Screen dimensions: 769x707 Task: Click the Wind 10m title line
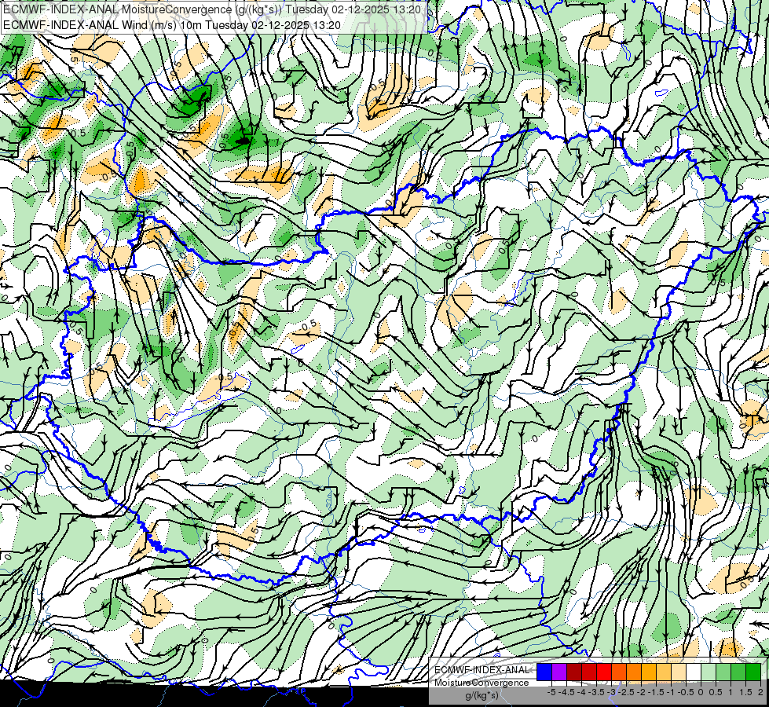172,25
